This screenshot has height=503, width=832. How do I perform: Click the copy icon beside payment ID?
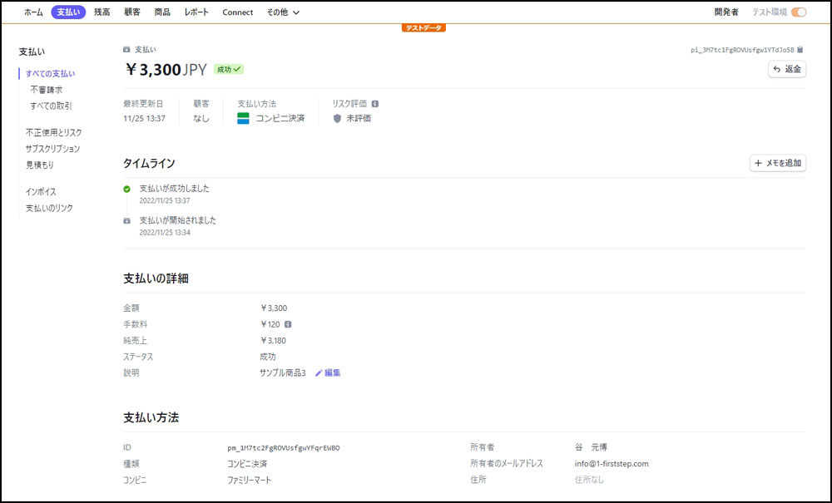(800, 50)
